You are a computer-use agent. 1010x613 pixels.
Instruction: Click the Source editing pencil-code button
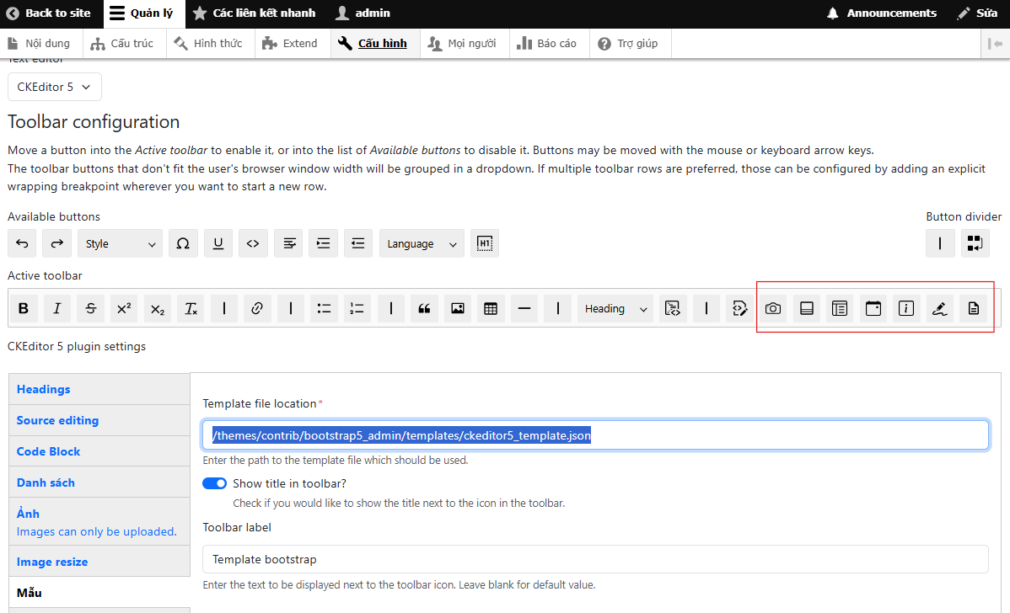click(x=739, y=309)
